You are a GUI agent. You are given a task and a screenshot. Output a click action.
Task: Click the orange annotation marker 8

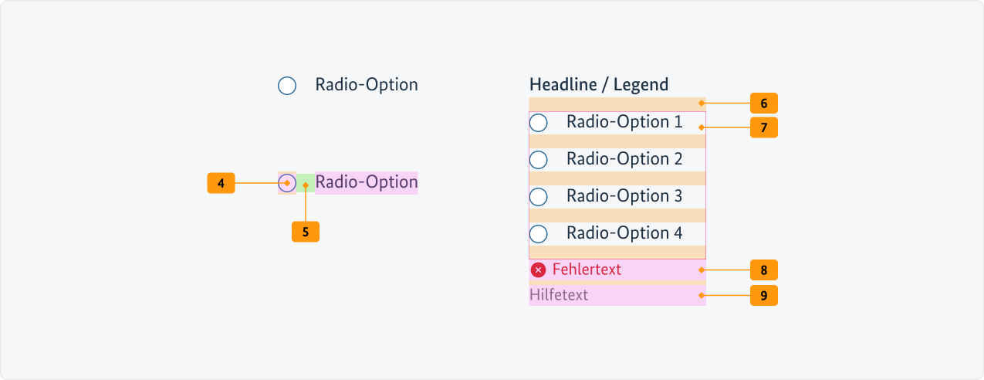[763, 270]
